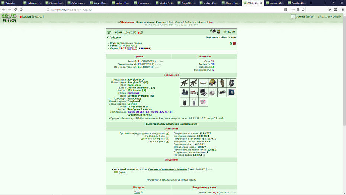Open the Действия actions menu

click(x=115, y=37)
